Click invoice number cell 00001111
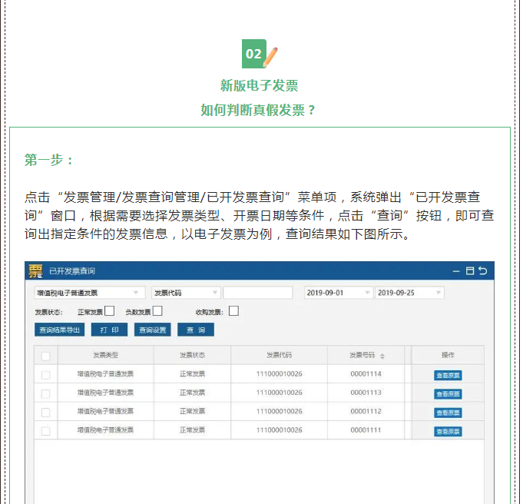523x504 pixels. pyautogui.click(x=366, y=430)
